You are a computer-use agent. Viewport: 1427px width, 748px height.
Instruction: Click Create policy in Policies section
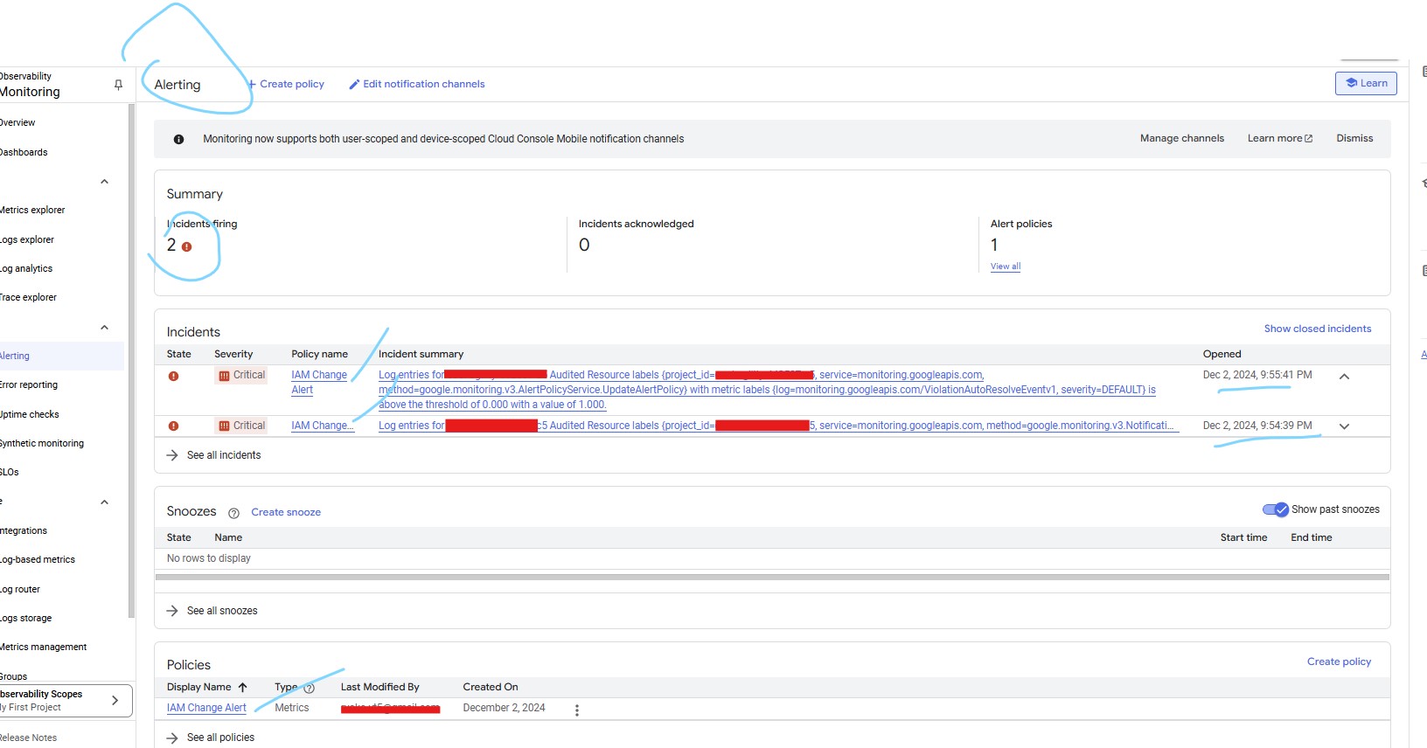click(x=1339, y=661)
